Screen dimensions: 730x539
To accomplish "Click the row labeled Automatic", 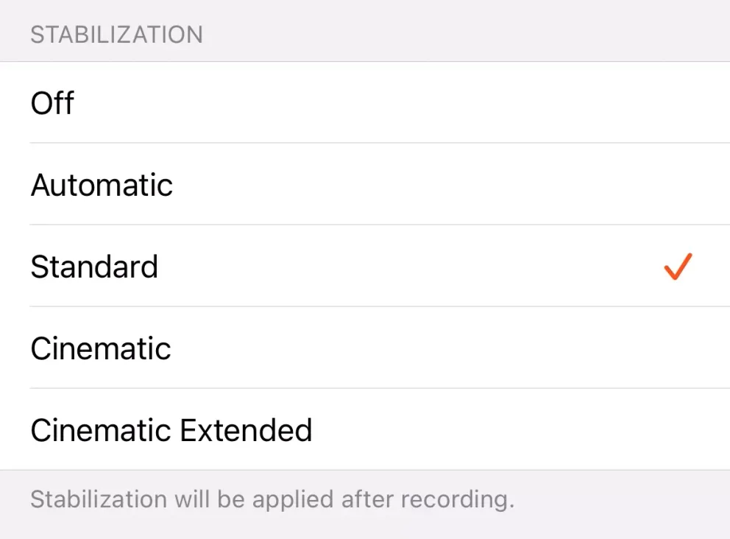I will (x=102, y=185).
